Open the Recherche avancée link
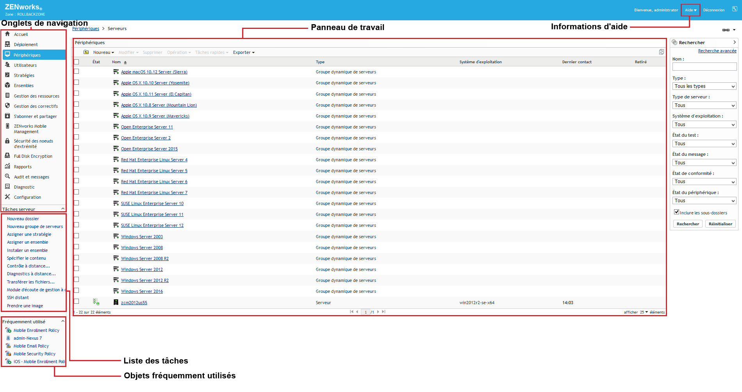Viewport: 742px width, 392px height. 717,51
